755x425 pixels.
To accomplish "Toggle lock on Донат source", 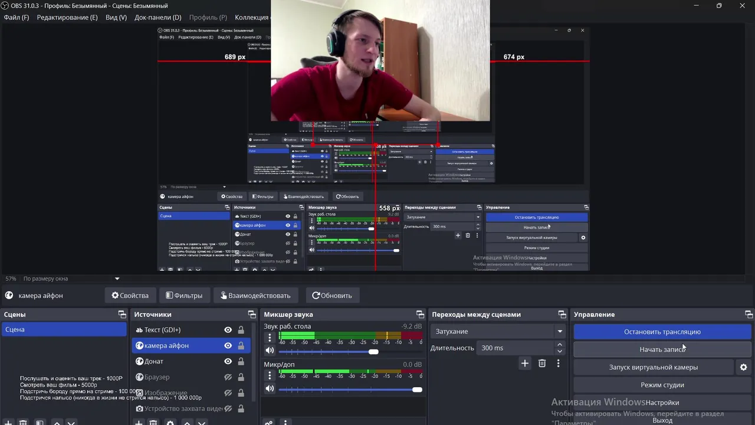I will [241, 361].
